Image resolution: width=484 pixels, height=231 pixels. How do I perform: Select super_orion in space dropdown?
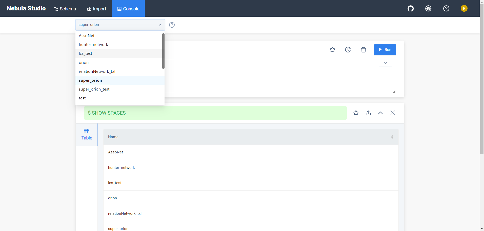pos(120,80)
